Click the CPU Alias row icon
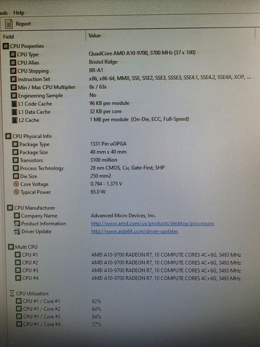The height and width of the screenshot is (347, 260). pyautogui.click(x=13, y=62)
